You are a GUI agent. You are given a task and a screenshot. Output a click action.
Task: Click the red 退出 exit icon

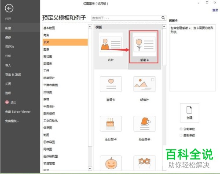click(7, 102)
